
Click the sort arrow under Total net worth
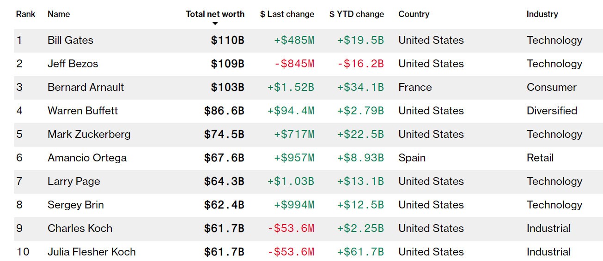click(x=215, y=24)
